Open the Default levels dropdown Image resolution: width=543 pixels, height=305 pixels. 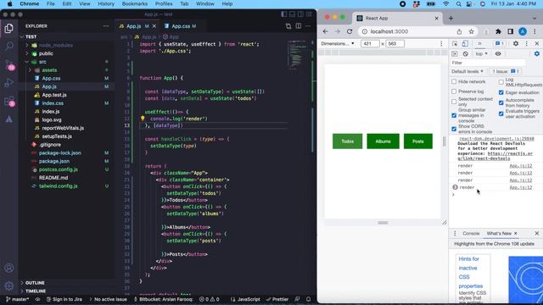coord(467,71)
